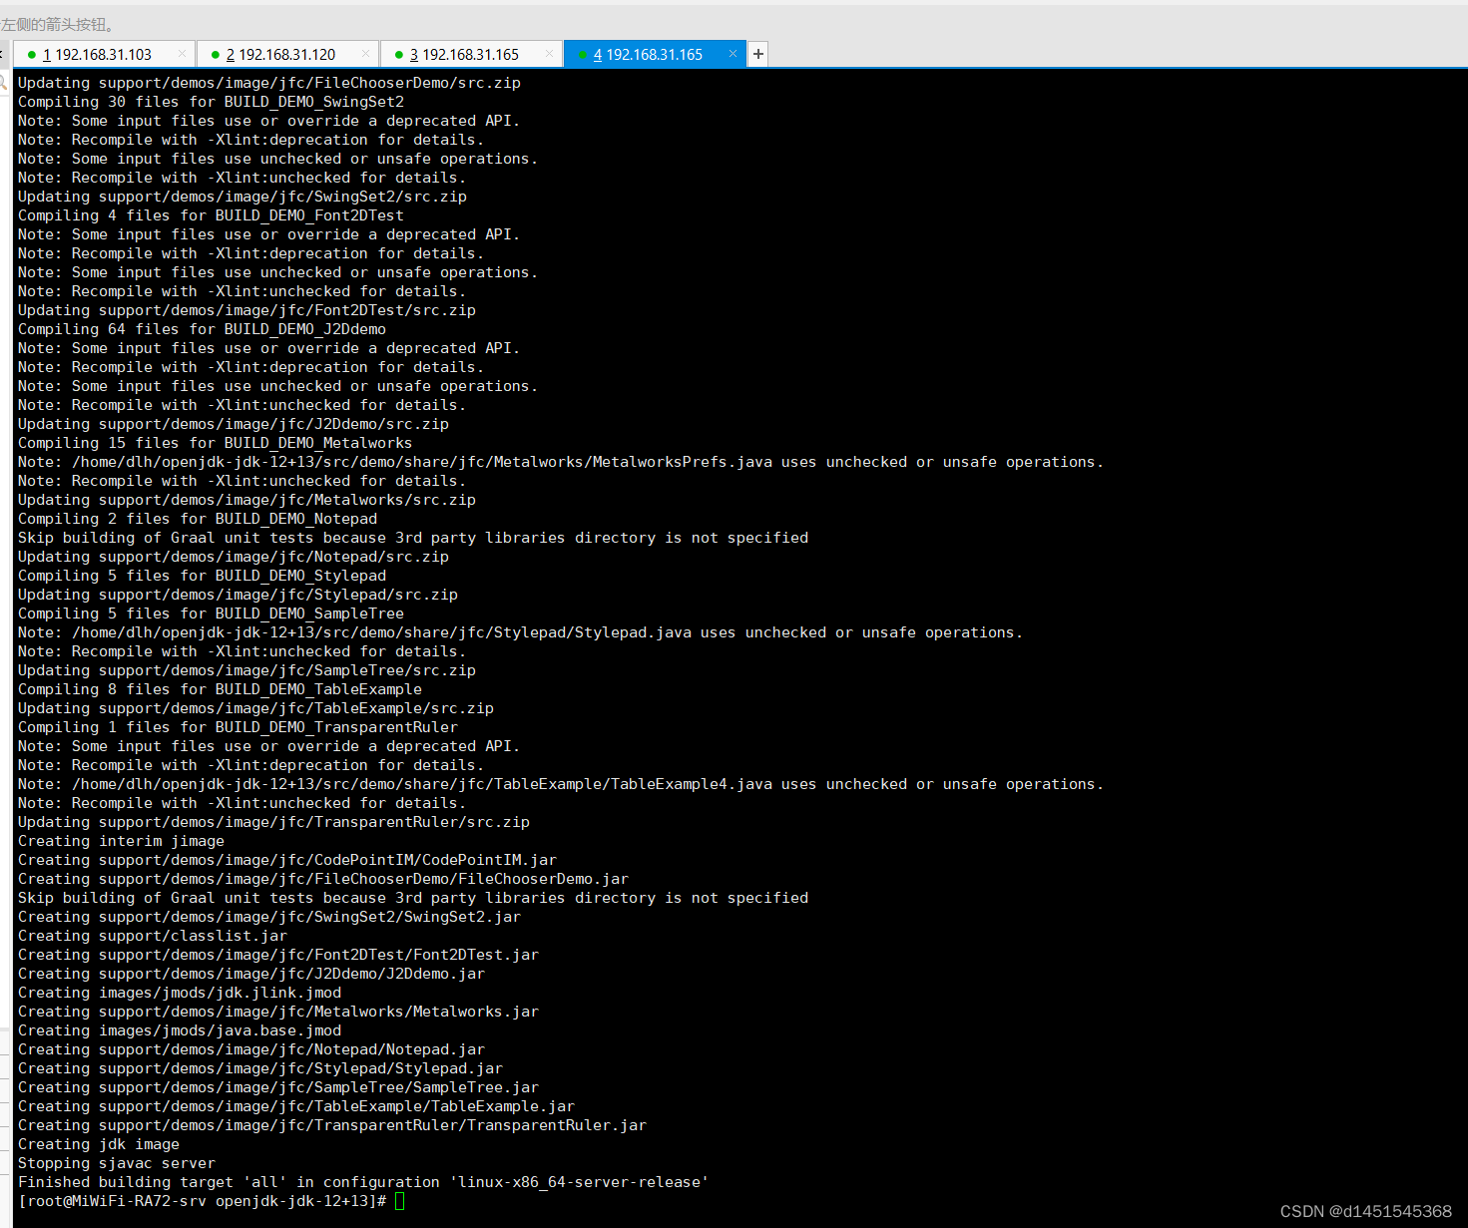Screen dimensions: 1468x1228
Task: Click 'Compiling 30 files for BUILD_DEMO_SwingSet2' line
Action: click(x=211, y=102)
